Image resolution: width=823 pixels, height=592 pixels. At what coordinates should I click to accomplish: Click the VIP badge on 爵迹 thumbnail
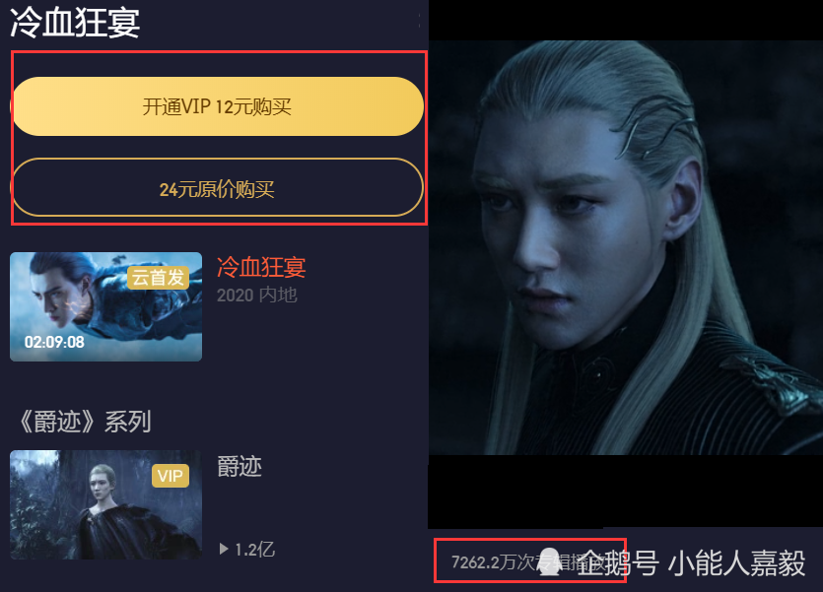pyautogui.click(x=171, y=476)
